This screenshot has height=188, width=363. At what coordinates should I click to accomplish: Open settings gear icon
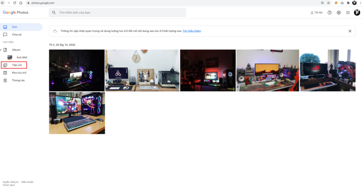(339, 13)
